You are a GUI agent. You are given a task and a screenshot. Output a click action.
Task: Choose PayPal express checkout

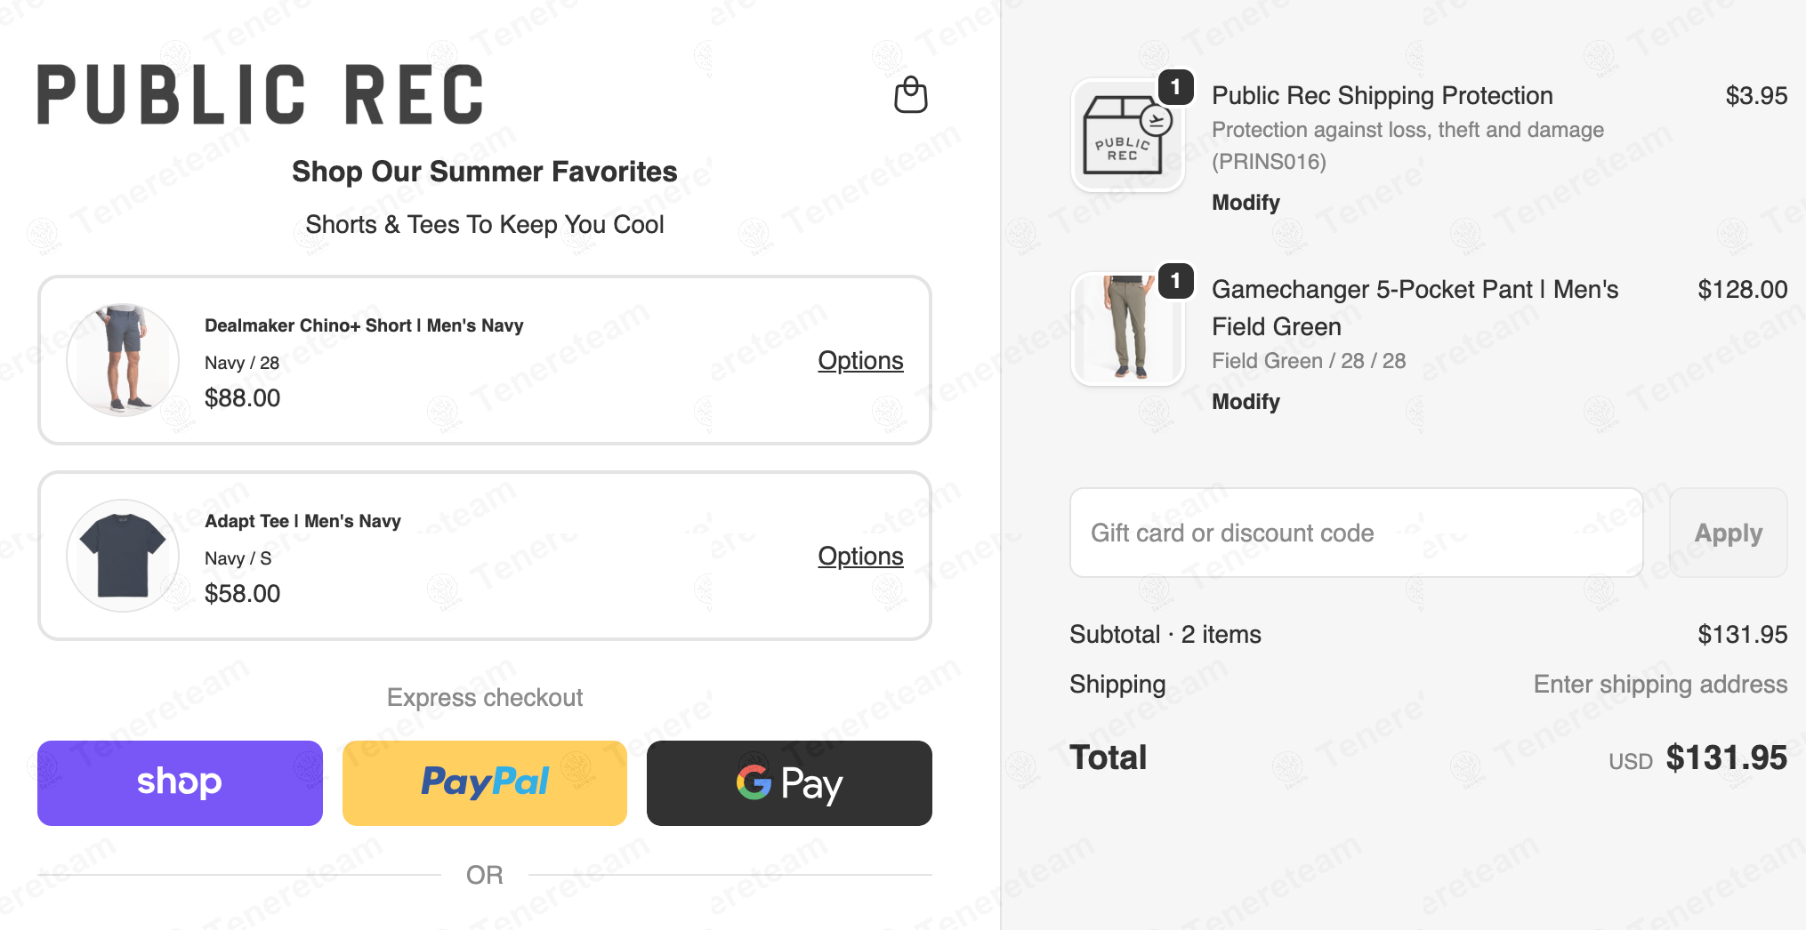point(485,782)
